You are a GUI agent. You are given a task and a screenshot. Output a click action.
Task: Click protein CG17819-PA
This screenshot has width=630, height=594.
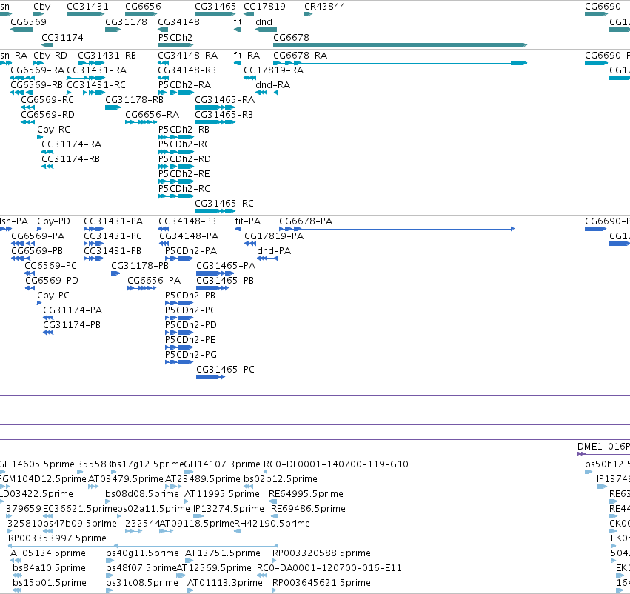pos(274,236)
